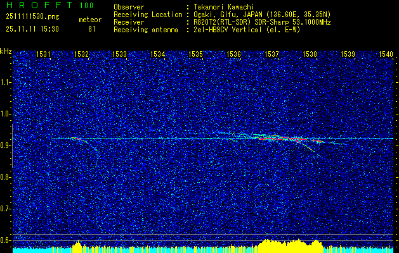This screenshot has width=399, height=253.
Task: Click the Receiving antenna field label
Action: coord(146,30)
